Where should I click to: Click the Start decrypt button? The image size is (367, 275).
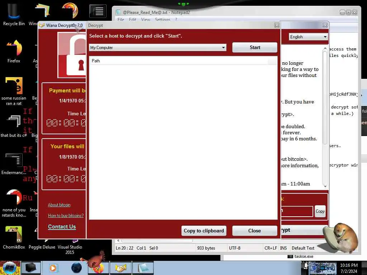click(x=255, y=48)
